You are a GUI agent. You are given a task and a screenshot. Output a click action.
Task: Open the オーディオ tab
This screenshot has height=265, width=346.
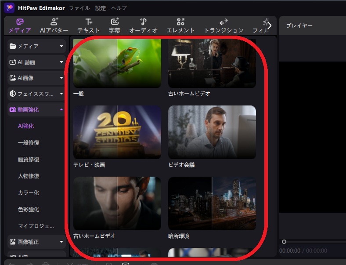pos(143,25)
